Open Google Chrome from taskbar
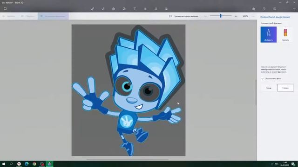The width and height of the screenshot is (298, 167). [x=34, y=164]
